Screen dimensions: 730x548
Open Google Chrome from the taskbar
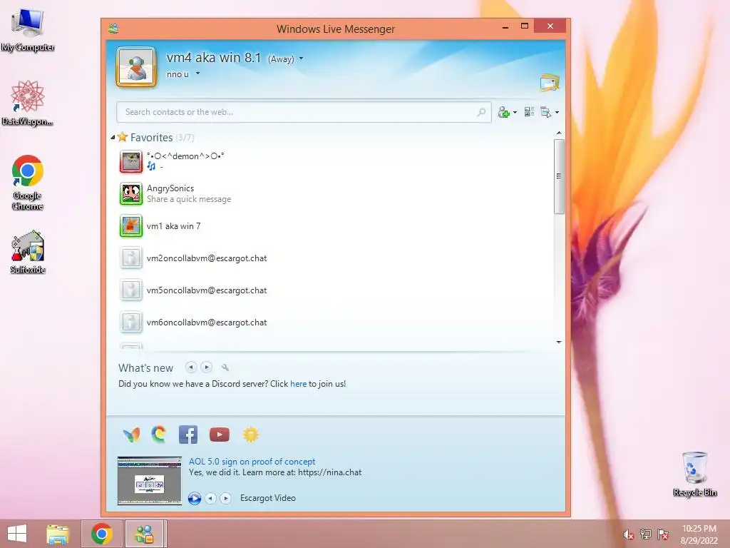[x=102, y=534]
